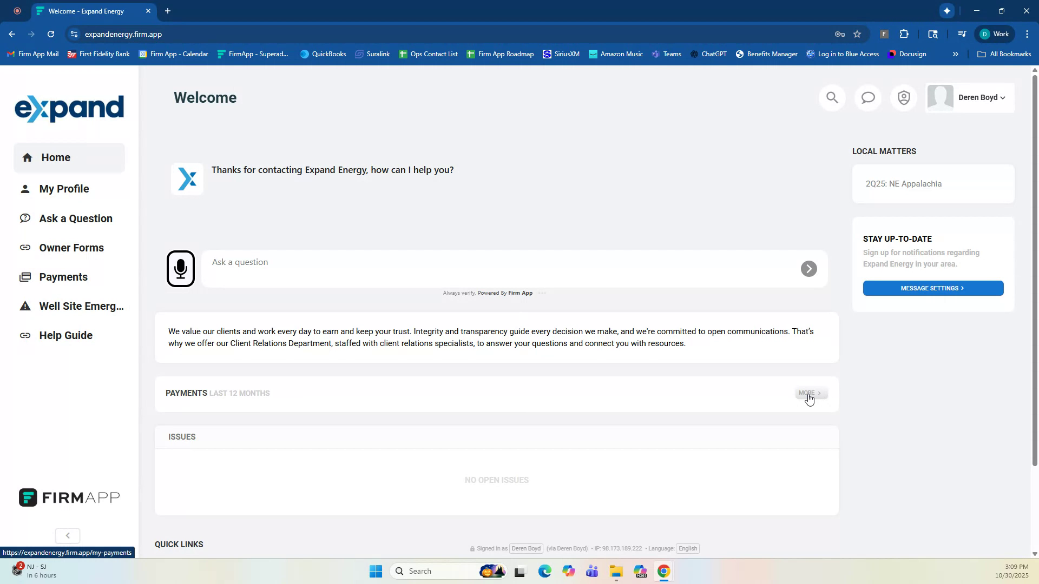Click the MESSAGE SETTINGS button
Image resolution: width=1039 pixels, height=584 pixels.
tap(932, 288)
